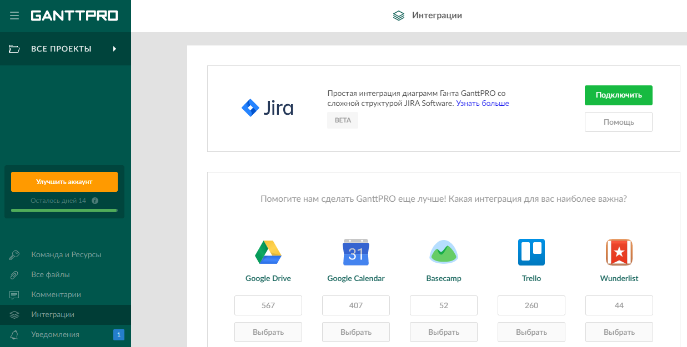The height and width of the screenshot is (347, 687).
Task: Click the Все файлы paperclip icon
Action: (x=14, y=274)
